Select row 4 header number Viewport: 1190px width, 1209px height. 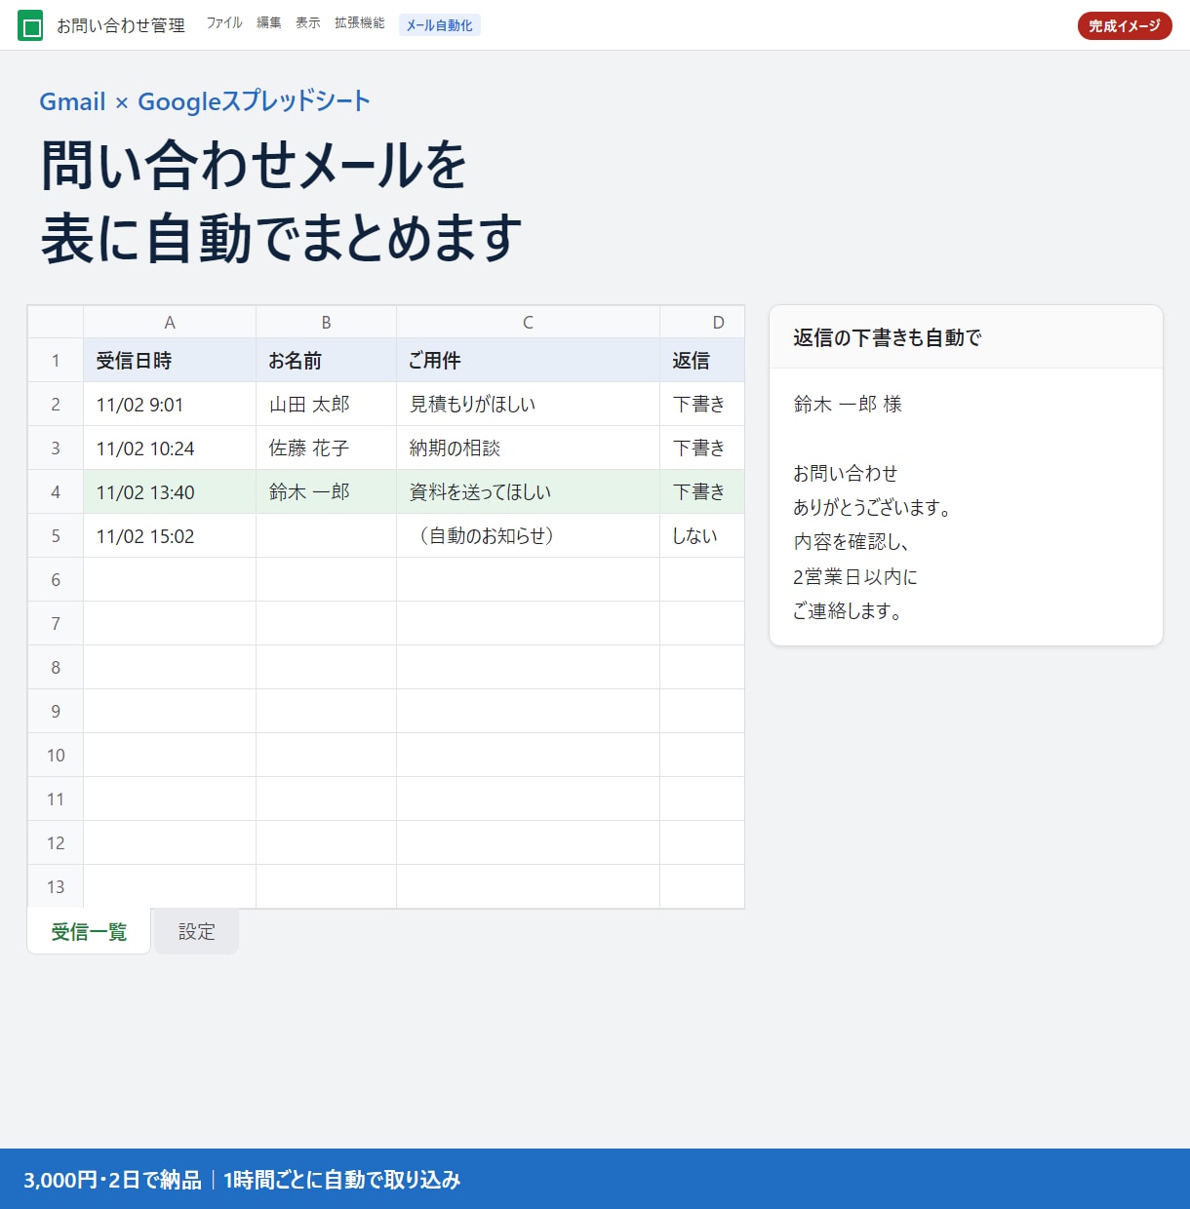tap(56, 492)
